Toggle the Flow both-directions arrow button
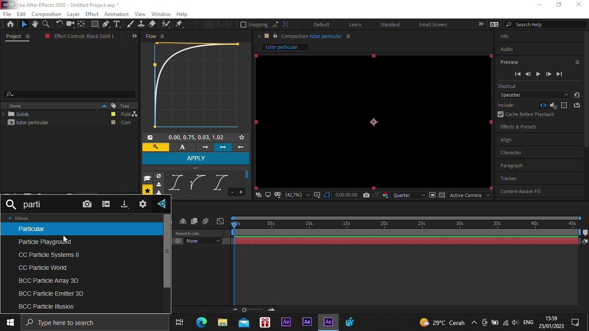Viewport: 589px width, 331px height. [x=223, y=147]
